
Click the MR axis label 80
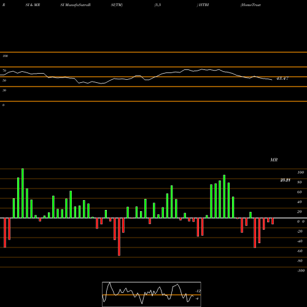pos(300,182)
